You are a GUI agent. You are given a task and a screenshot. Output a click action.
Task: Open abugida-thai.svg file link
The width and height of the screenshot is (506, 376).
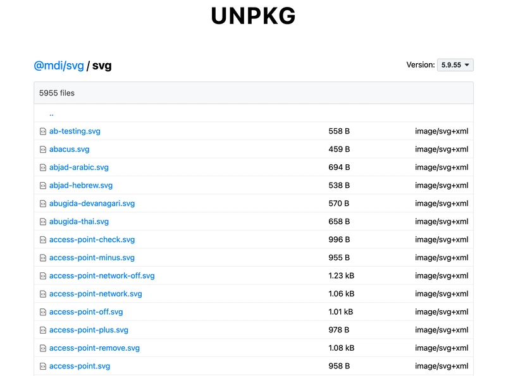pyautogui.click(x=79, y=222)
